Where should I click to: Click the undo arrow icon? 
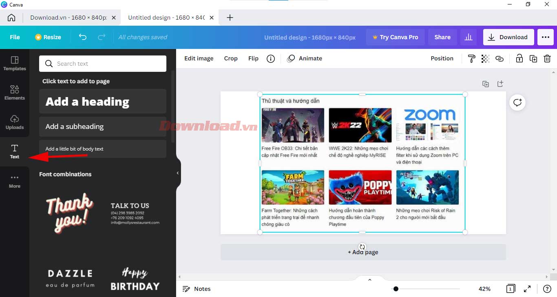tap(83, 37)
